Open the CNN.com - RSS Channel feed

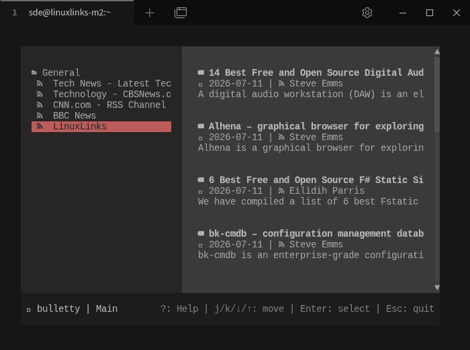coord(109,105)
